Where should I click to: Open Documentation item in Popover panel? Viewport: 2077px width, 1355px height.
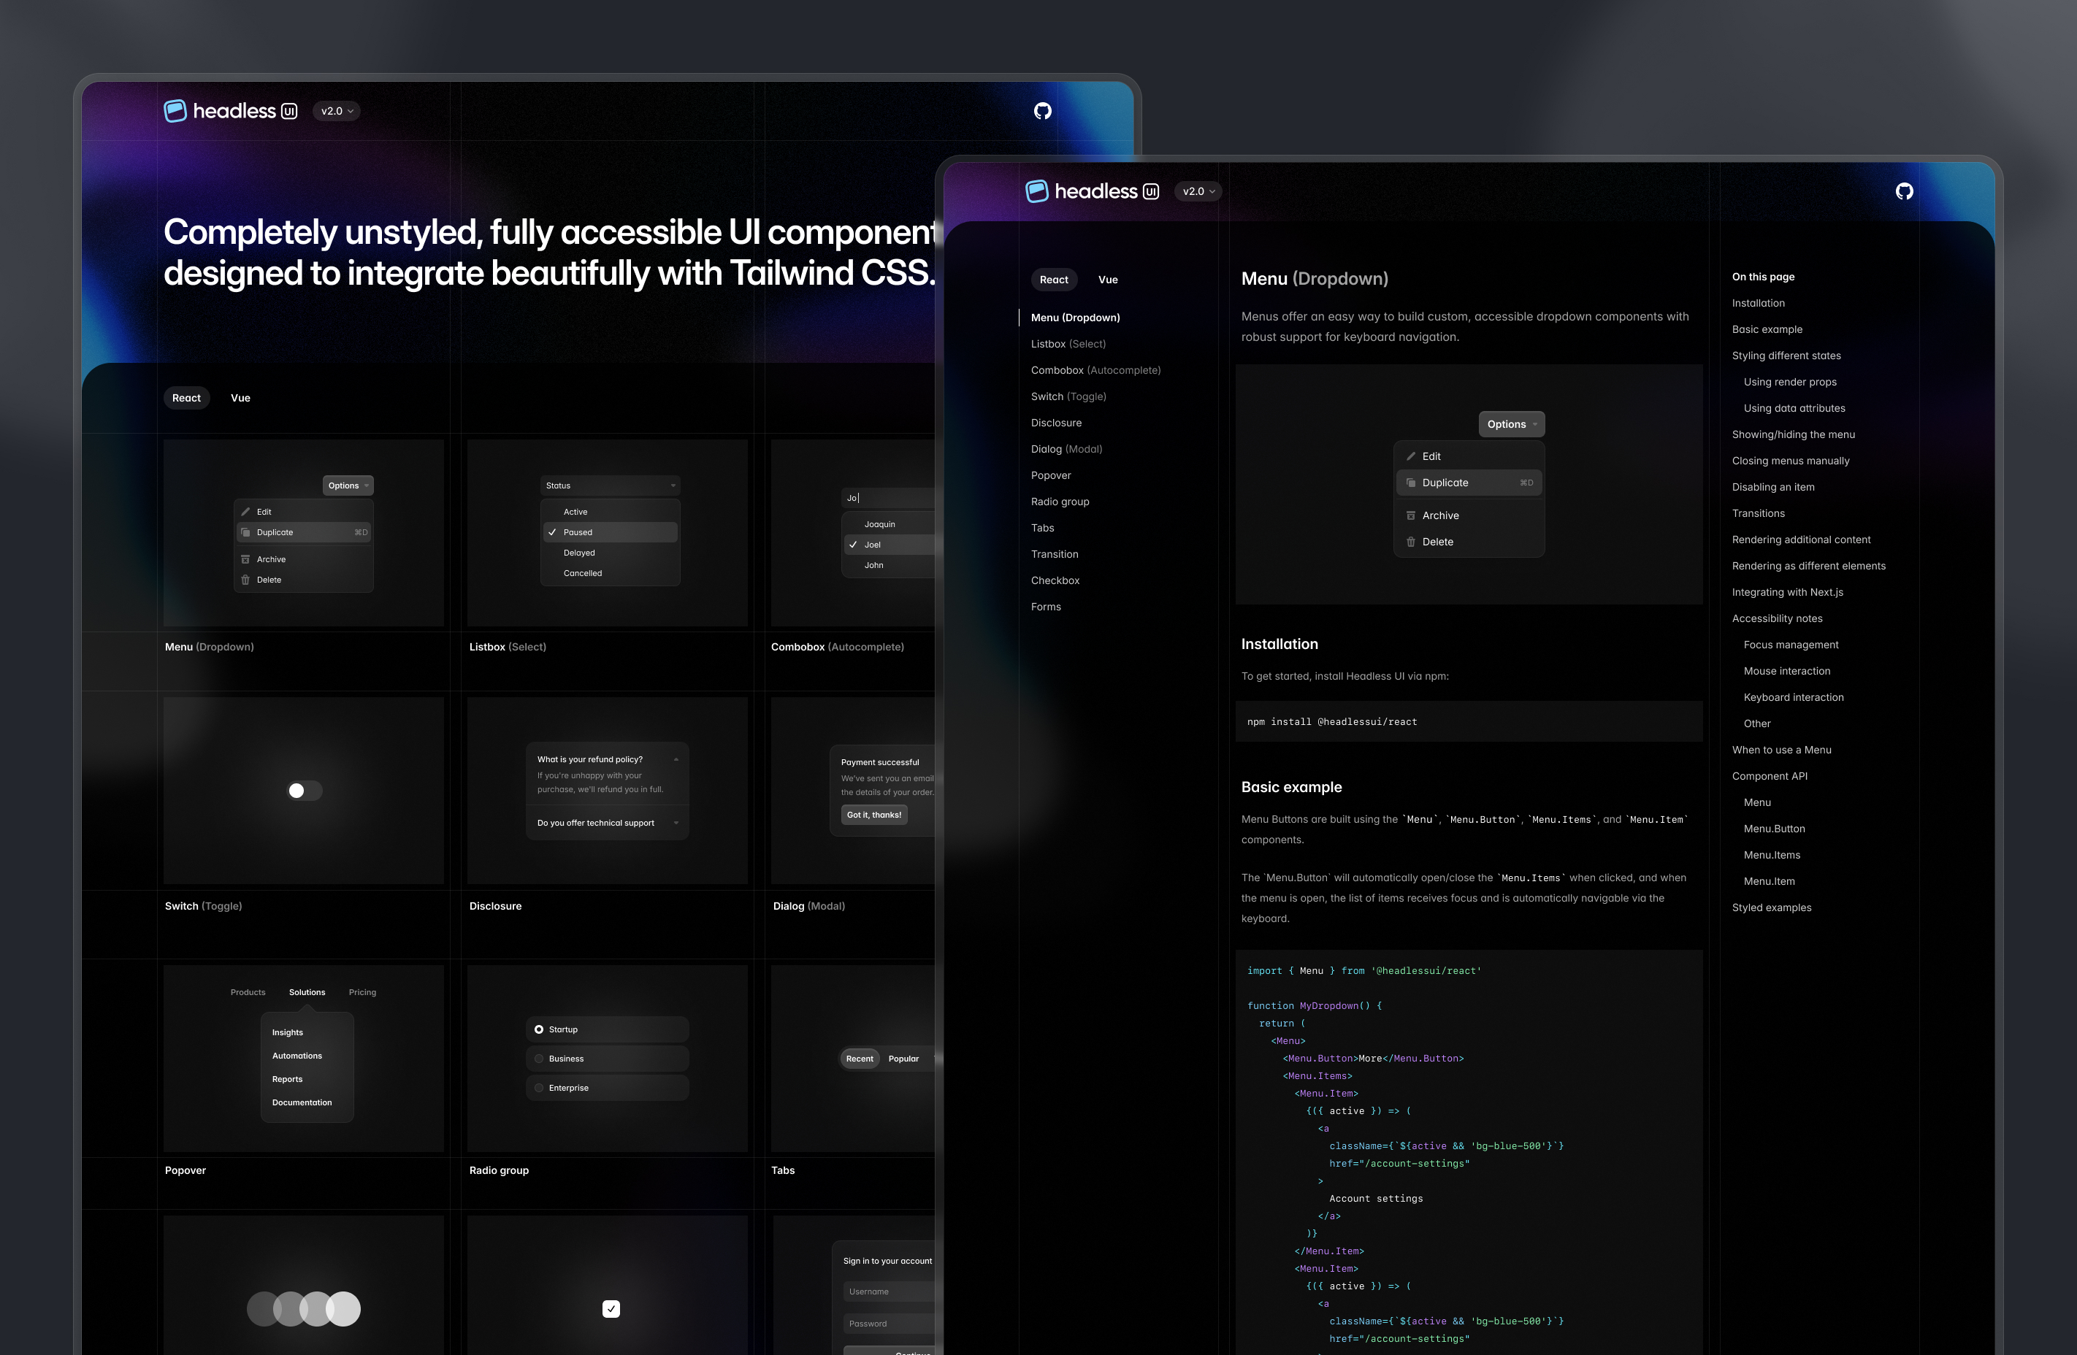(x=302, y=1103)
